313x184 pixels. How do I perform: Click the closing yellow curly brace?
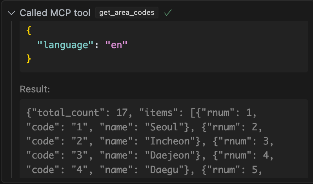29,59
